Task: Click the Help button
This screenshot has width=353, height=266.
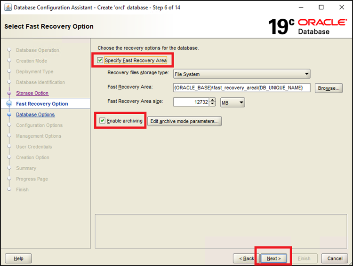Action: pos(18,258)
